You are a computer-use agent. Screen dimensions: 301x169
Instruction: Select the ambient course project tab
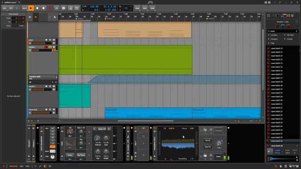[x=10, y=2]
